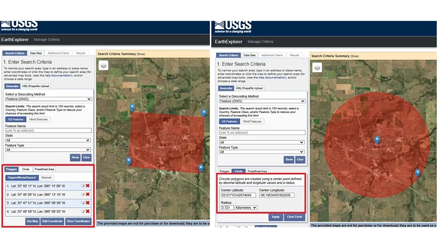Click Show button in left window

(75, 158)
